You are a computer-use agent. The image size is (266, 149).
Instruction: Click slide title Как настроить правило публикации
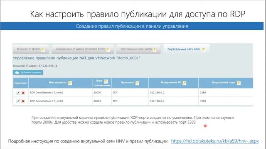(138, 14)
